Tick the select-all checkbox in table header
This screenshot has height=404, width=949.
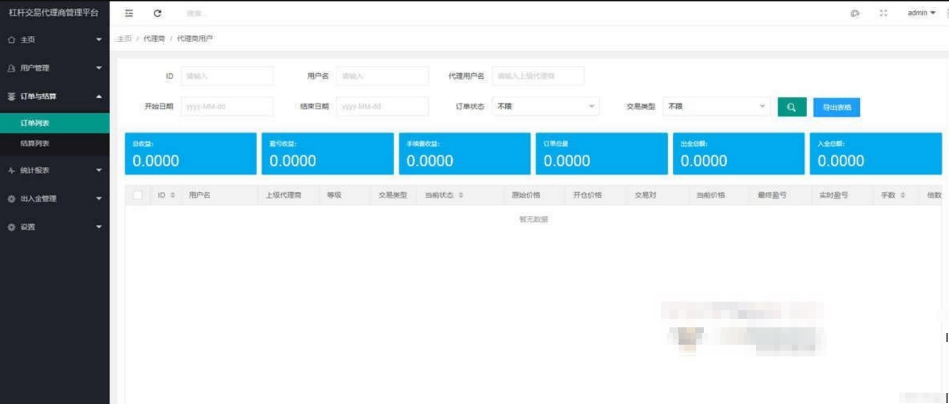pyautogui.click(x=138, y=195)
